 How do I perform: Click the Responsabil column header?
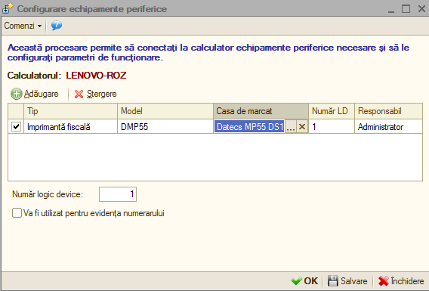388,111
